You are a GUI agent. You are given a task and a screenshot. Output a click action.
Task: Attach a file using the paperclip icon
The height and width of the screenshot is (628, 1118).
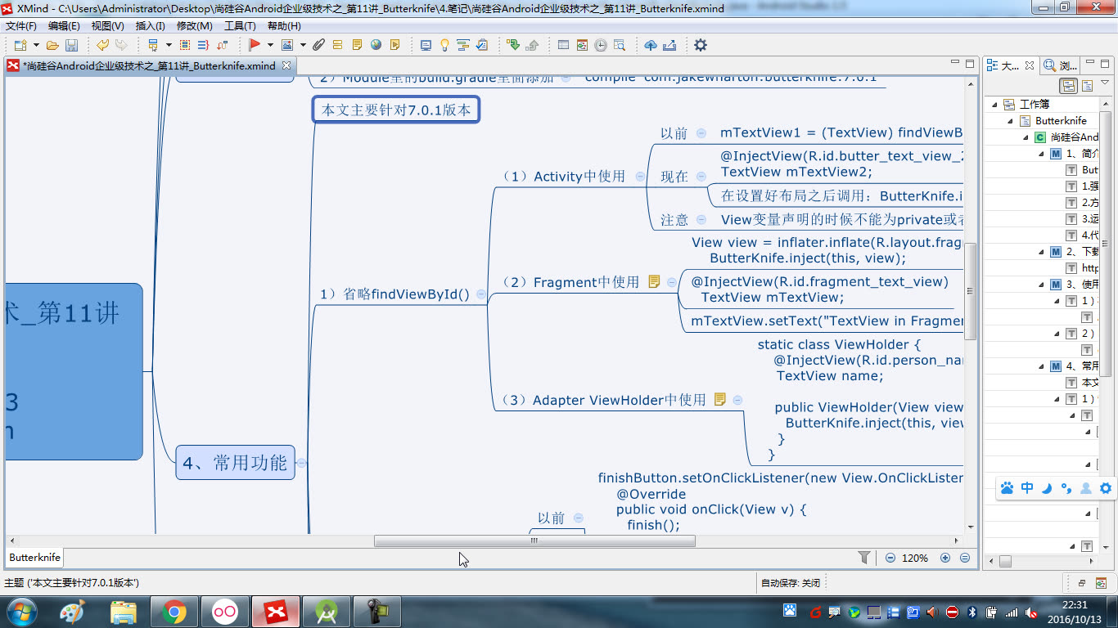(x=318, y=45)
